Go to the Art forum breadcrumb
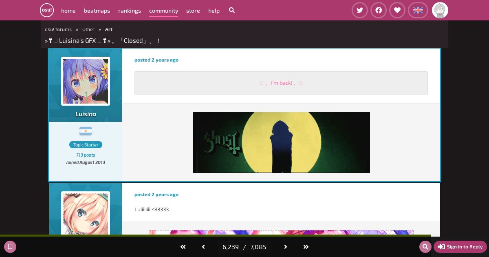The height and width of the screenshot is (257, 489). pos(109,29)
